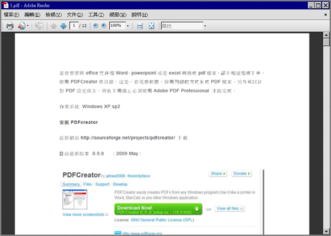The image size is (331, 236).
Task: Maximize the Adobe Reader window
Action: [318, 6]
